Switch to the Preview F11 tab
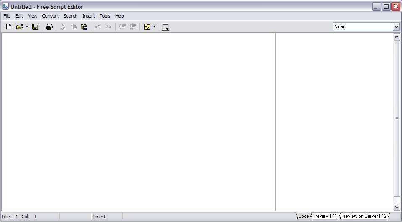This screenshot has height=222, width=402. [325, 216]
